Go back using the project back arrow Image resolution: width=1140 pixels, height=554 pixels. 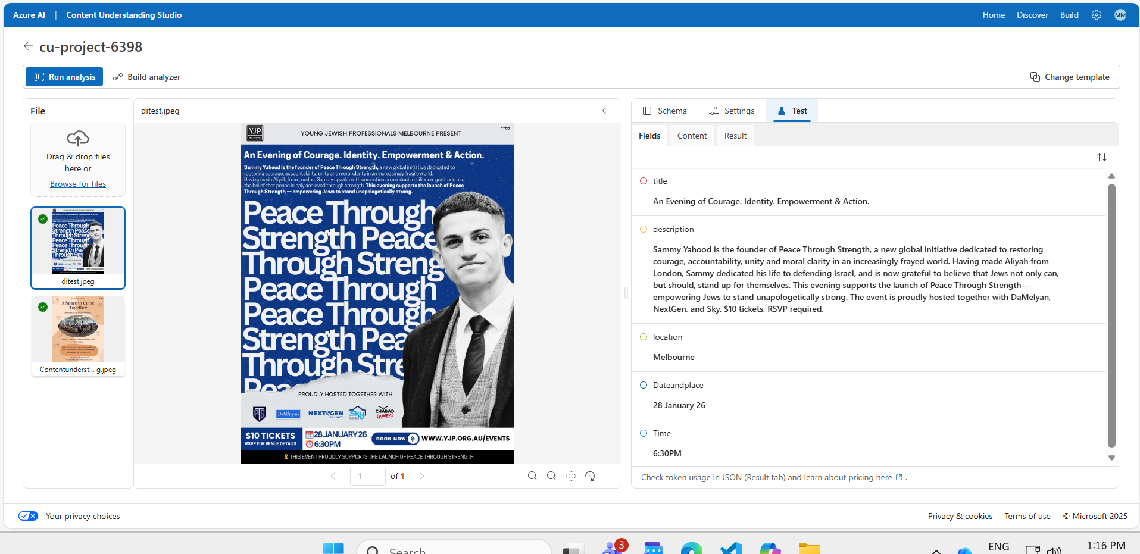[28, 46]
